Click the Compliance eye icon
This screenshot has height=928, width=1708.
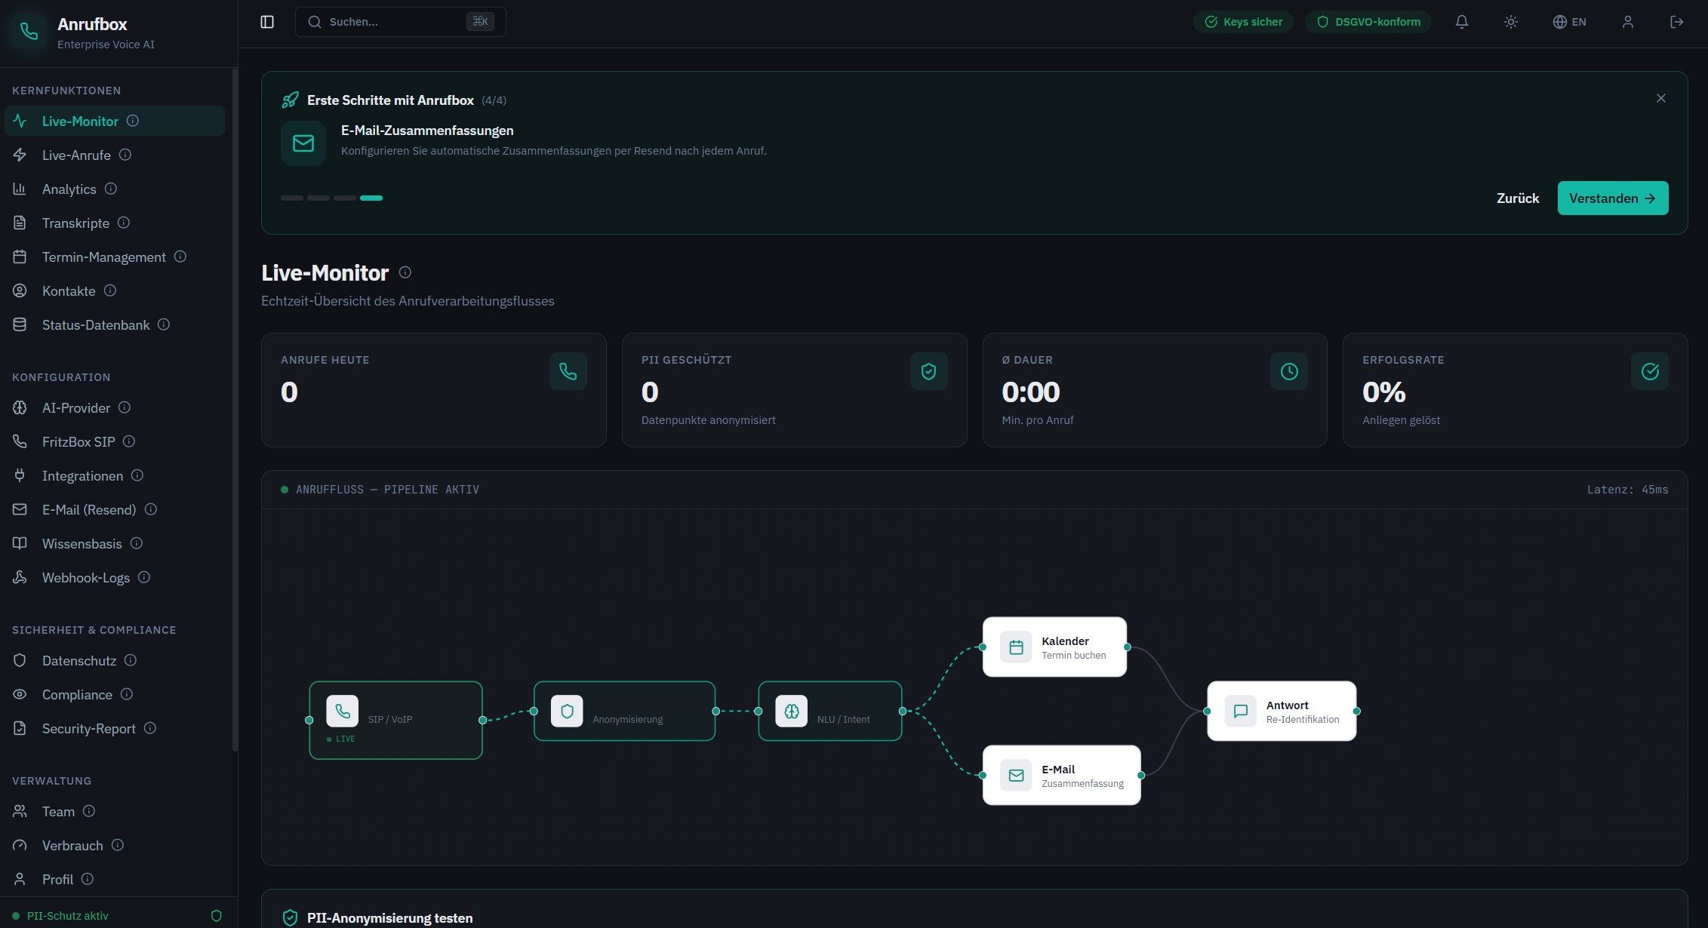20,694
